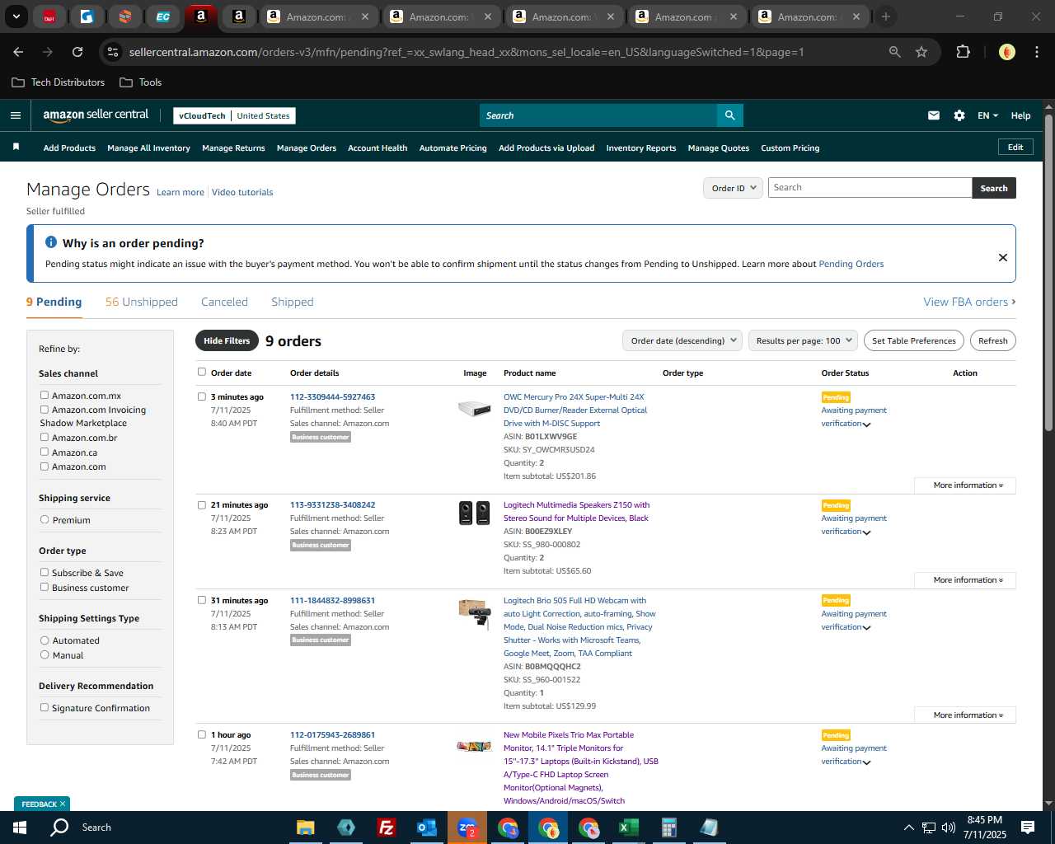The image size is (1055, 844).
Task: Click the Logitech Z150 speakers thumbnail
Action: [x=475, y=513]
